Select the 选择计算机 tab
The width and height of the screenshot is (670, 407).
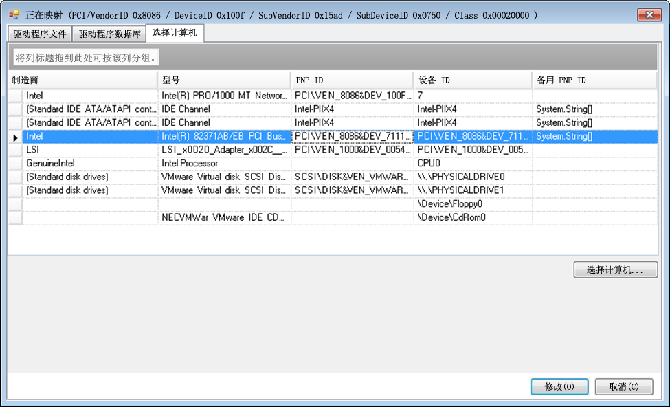(175, 33)
